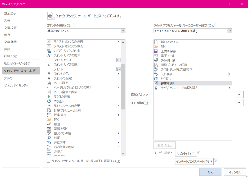The height and width of the screenshot is (178, 248).
Task: Click the キャンセル button
Action: pyautogui.click(x=235, y=172)
